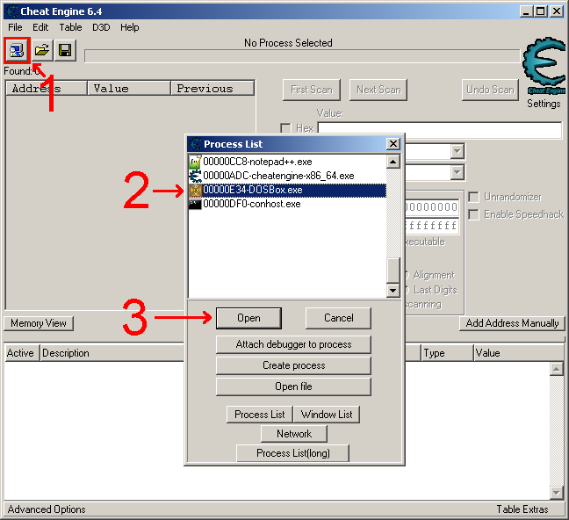Image resolution: width=569 pixels, height=520 pixels.
Task: Open Advanced Options
Action: [47, 509]
